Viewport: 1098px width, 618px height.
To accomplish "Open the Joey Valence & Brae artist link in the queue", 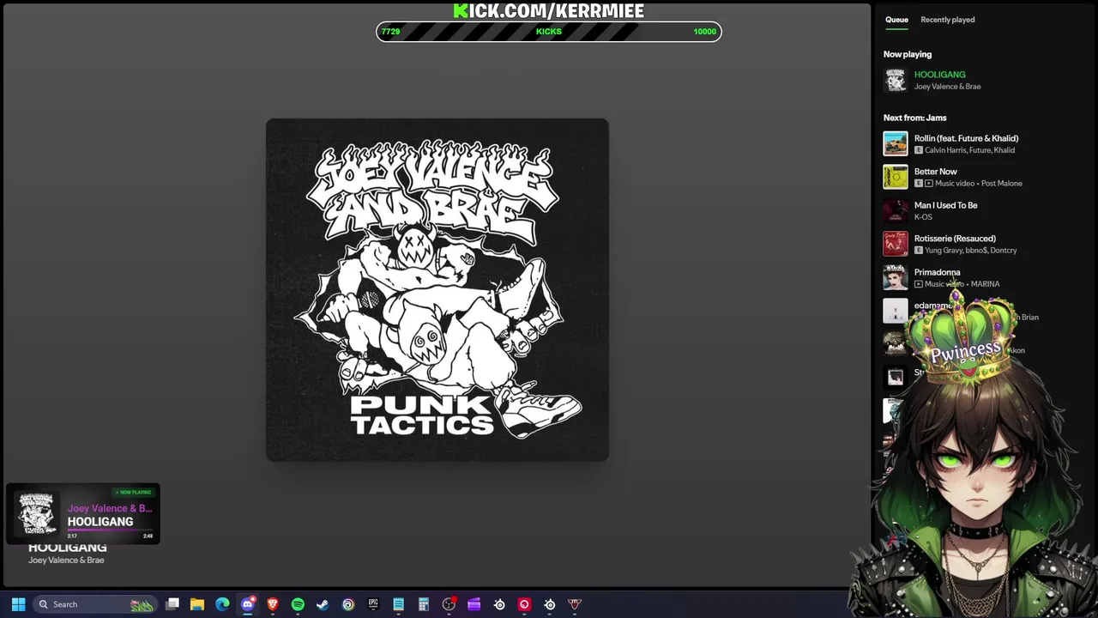I will click(x=947, y=87).
